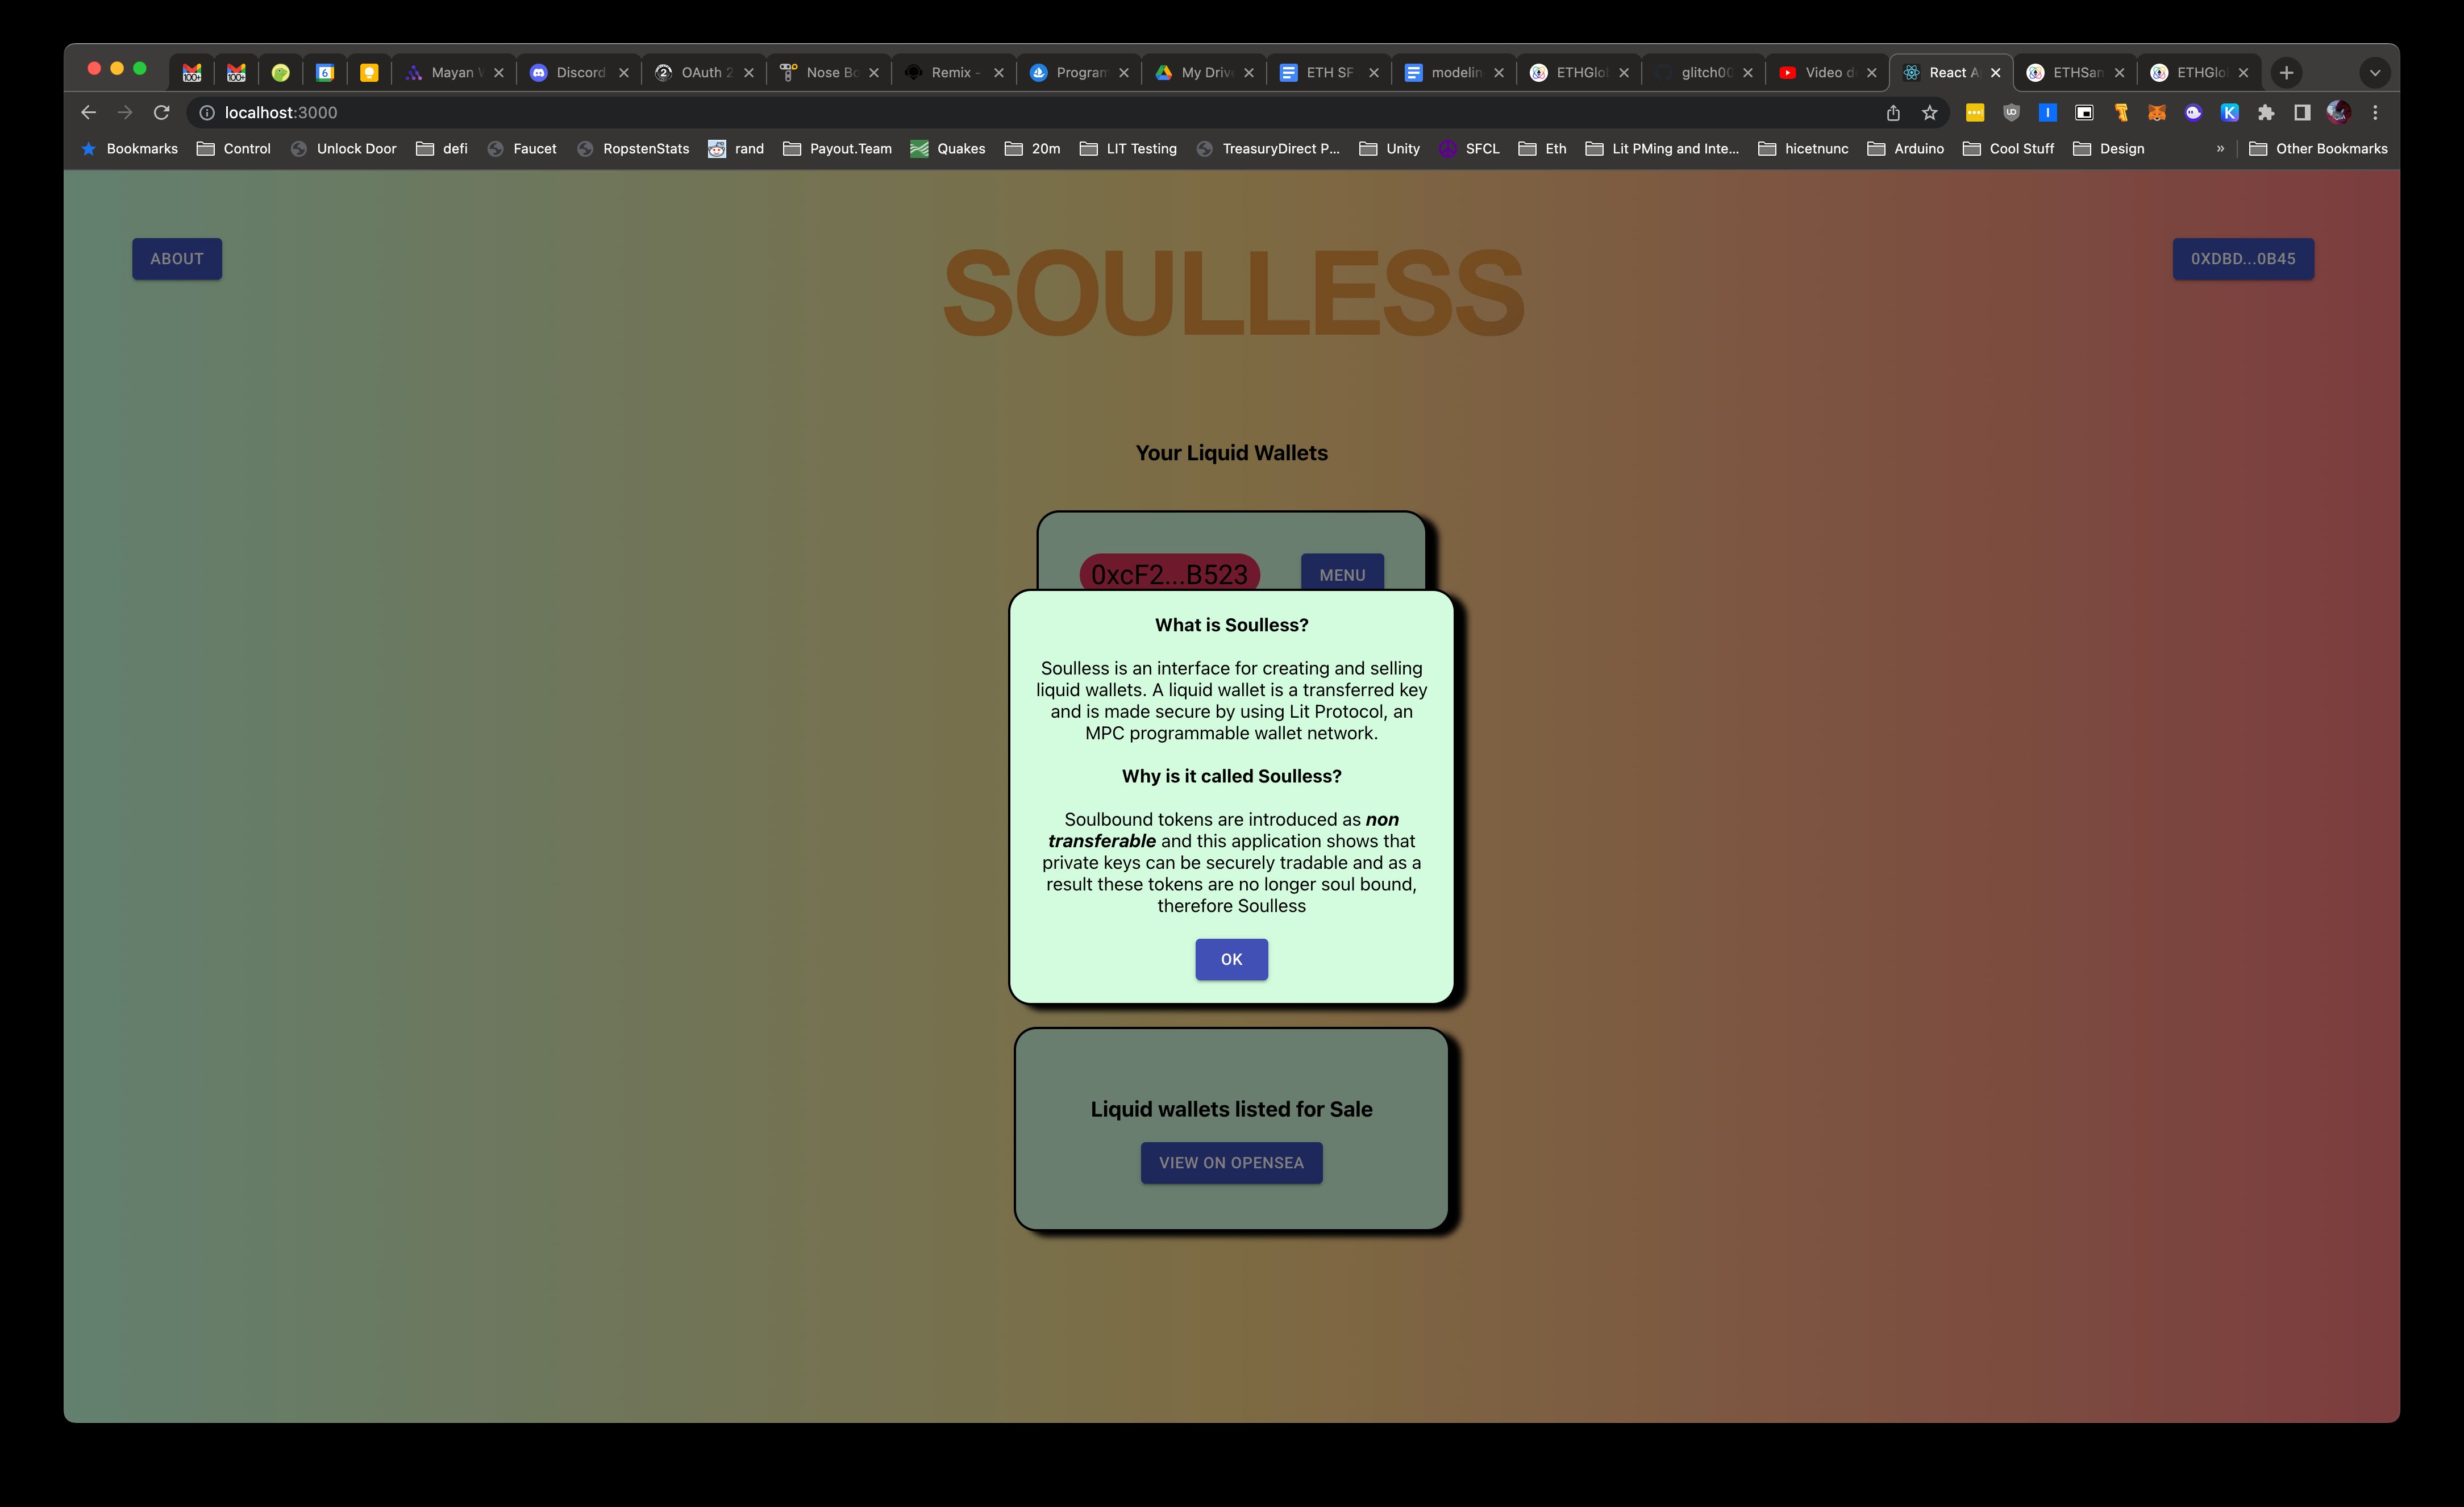The height and width of the screenshot is (1507, 2464).
Task: Close the React App tab
Action: tap(1995, 72)
